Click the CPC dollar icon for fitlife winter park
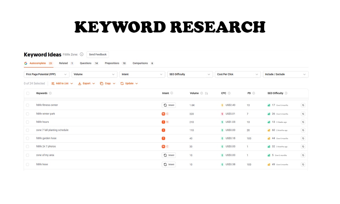 pyautogui.click(x=222, y=114)
